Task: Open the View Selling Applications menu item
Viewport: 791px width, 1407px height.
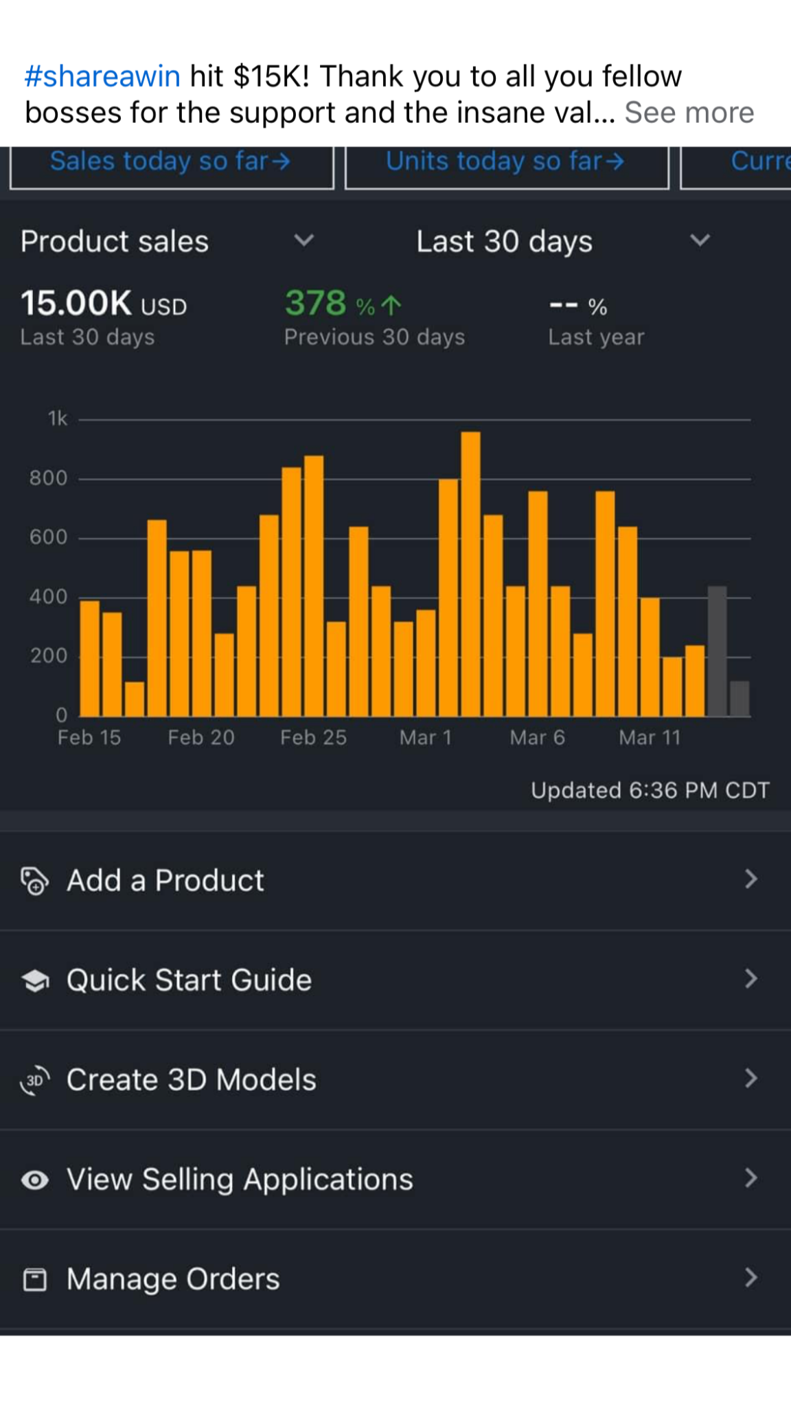Action: [240, 1180]
